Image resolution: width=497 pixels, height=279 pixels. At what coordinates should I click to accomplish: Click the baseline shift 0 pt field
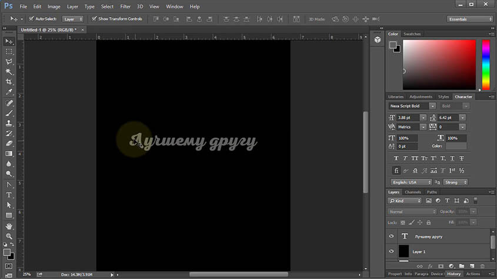407,146
